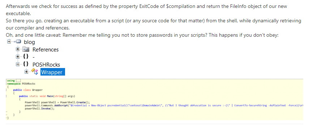The height and width of the screenshot is (131, 309).
Task: Click the Wrapper class name in code
Action: (x=37, y=90)
